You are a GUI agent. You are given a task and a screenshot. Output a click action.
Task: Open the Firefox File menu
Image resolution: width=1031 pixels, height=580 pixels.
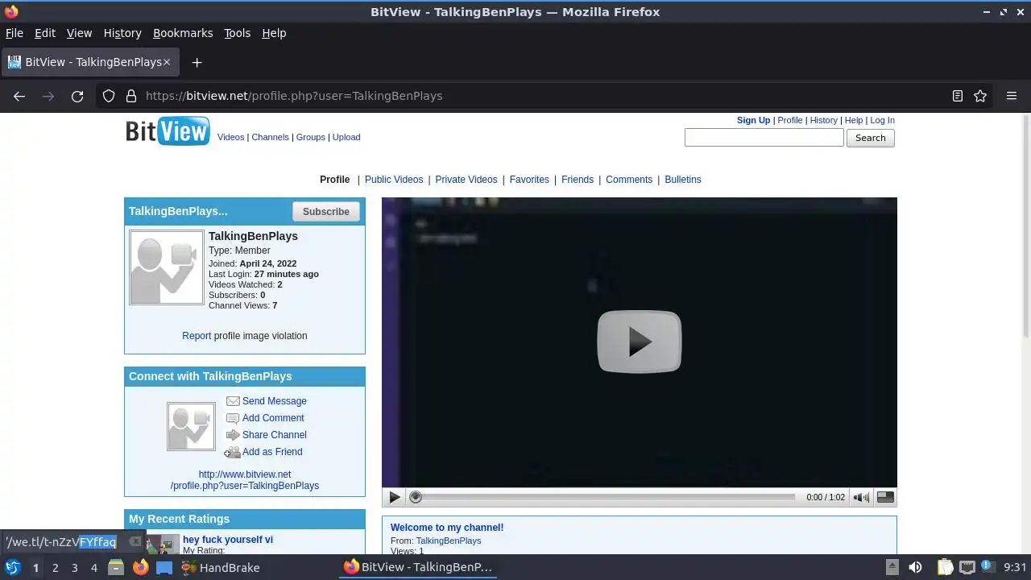14,33
